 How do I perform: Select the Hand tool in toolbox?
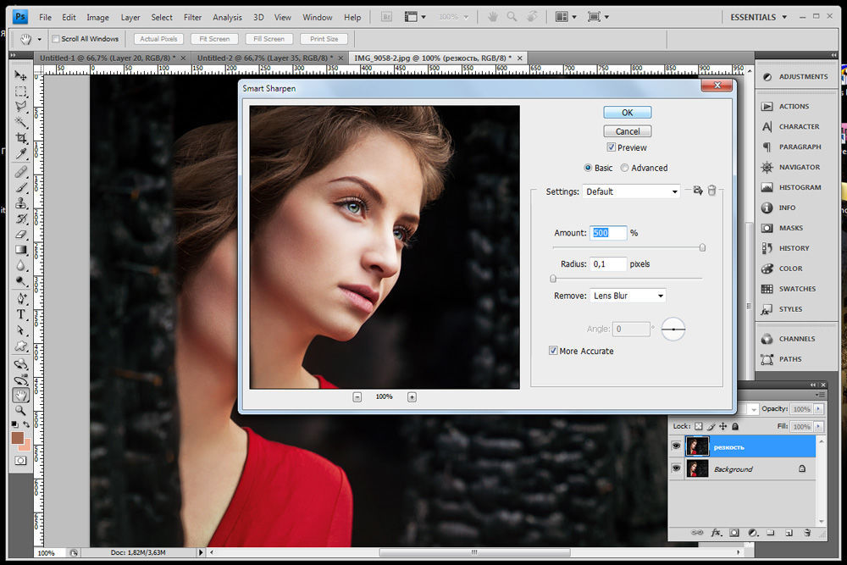tap(20, 396)
